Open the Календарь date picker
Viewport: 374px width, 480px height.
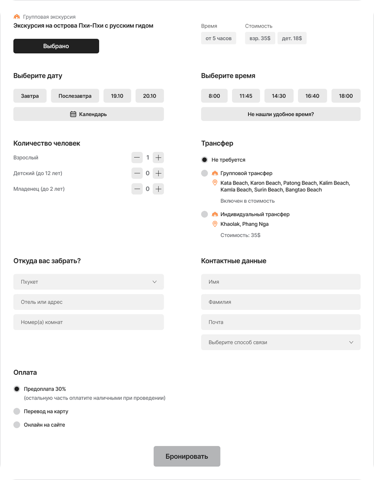(x=88, y=114)
